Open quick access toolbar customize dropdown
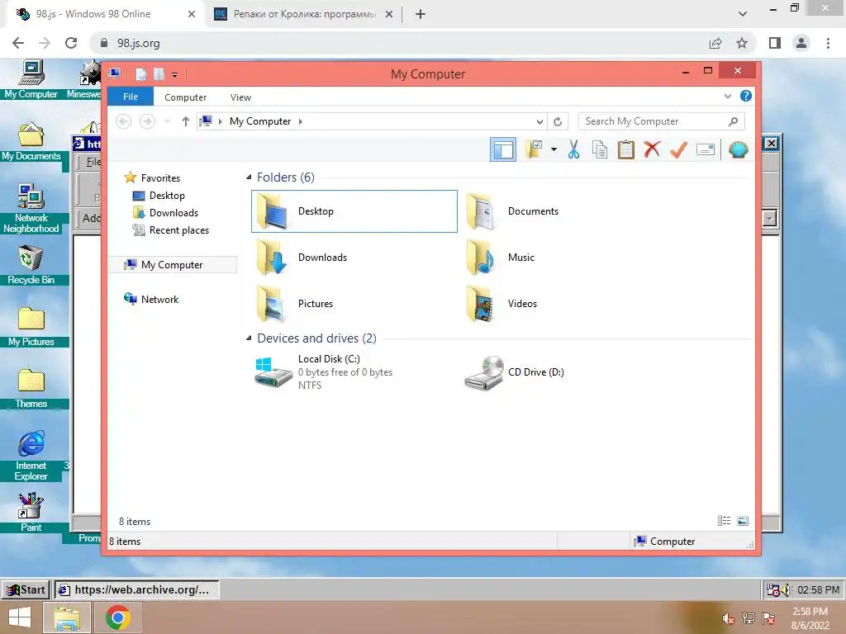This screenshot has width=846, height=634. (x=174, y=74)
